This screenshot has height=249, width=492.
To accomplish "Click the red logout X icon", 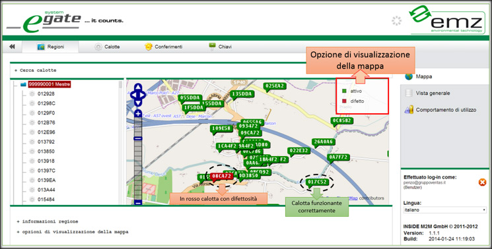I will click(x=482, y=182).
